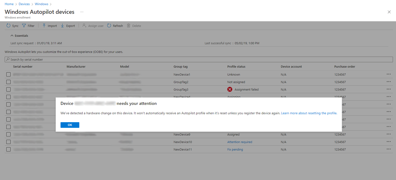Open the ellipsis menu beside the page title
The width and height of the screenshot is (396, 180).
coord(82,12)
